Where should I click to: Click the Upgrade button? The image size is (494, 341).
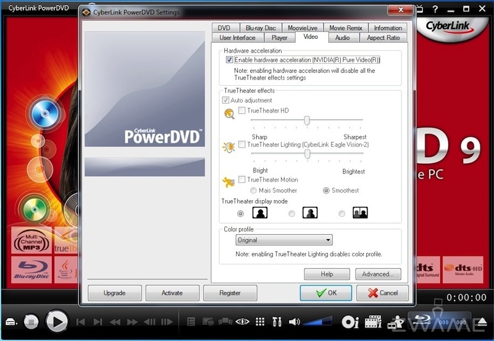(x=115, y=293)
